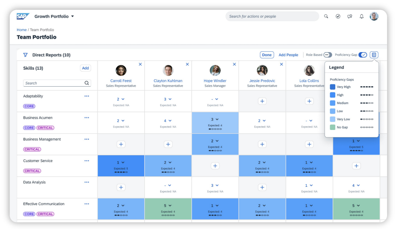
Task: Open more options for Customer Service skill
Action: click(87, 161)
